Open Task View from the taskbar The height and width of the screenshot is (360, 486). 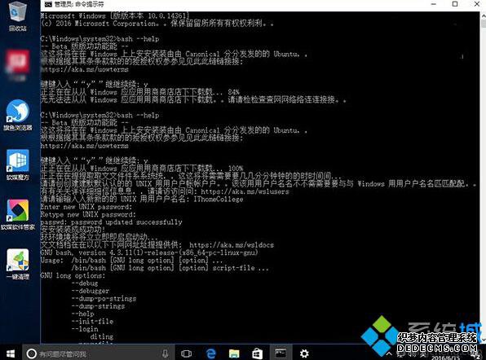(186, 353)
